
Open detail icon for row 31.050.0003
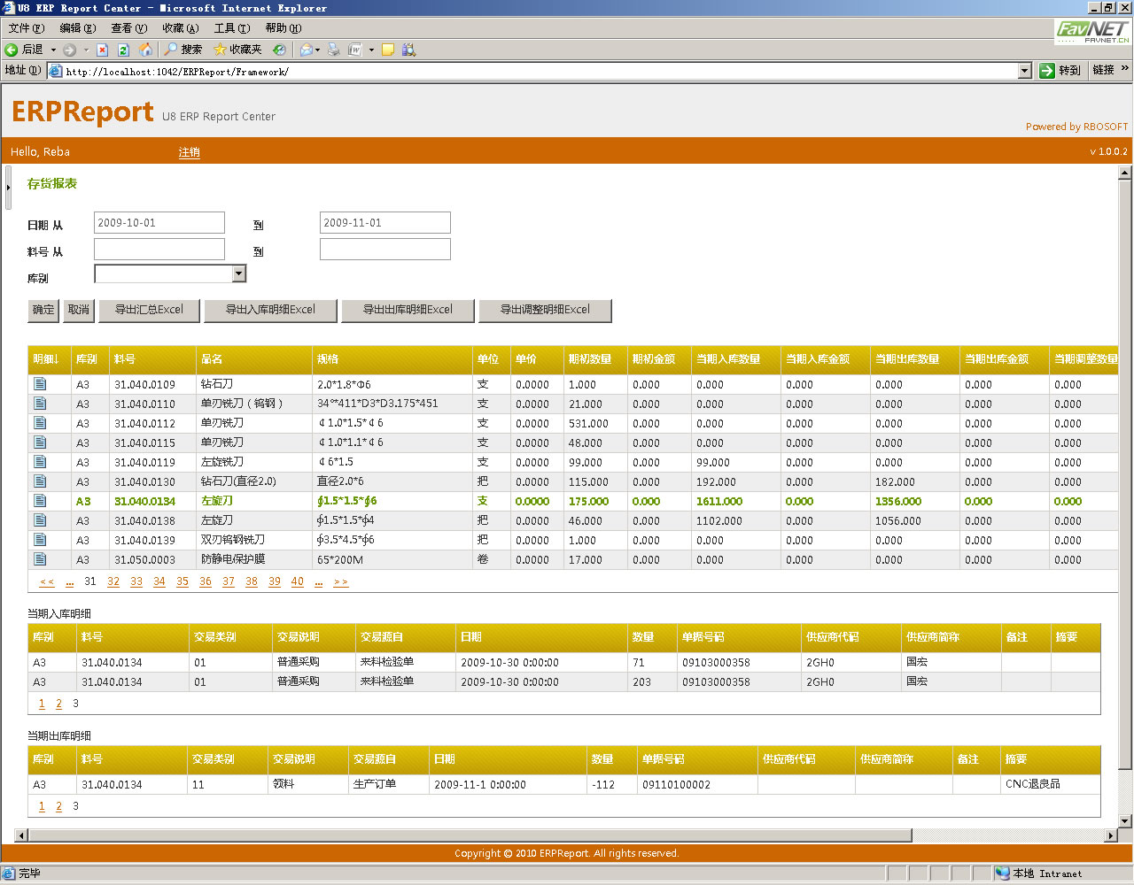pyautogui.click(x=40, y=559)
